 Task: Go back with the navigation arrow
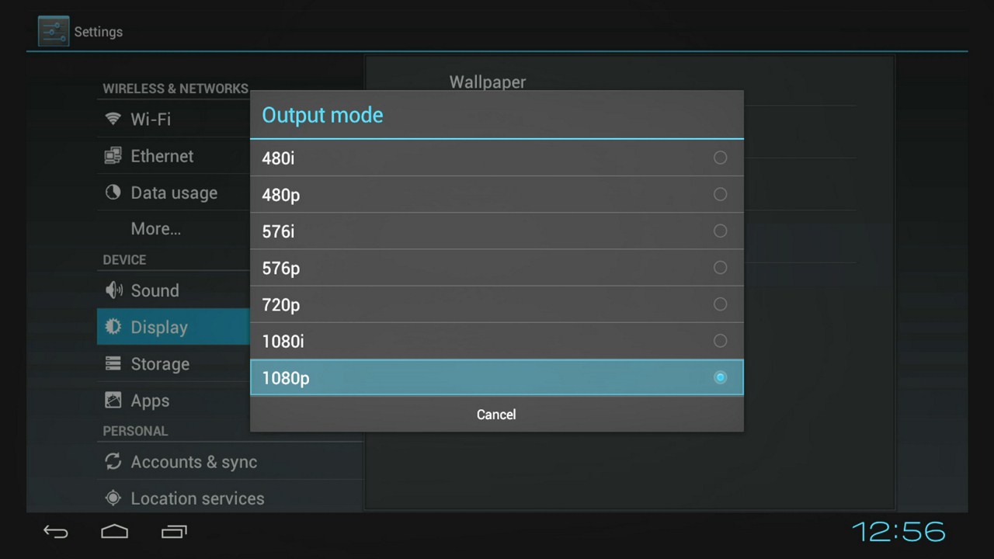click(x=56, y=532)
